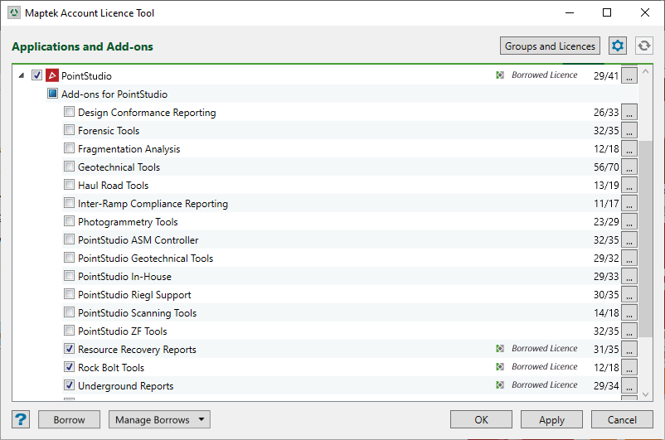
Task: Click the 56/70 licence count
Action: (606, 167)
